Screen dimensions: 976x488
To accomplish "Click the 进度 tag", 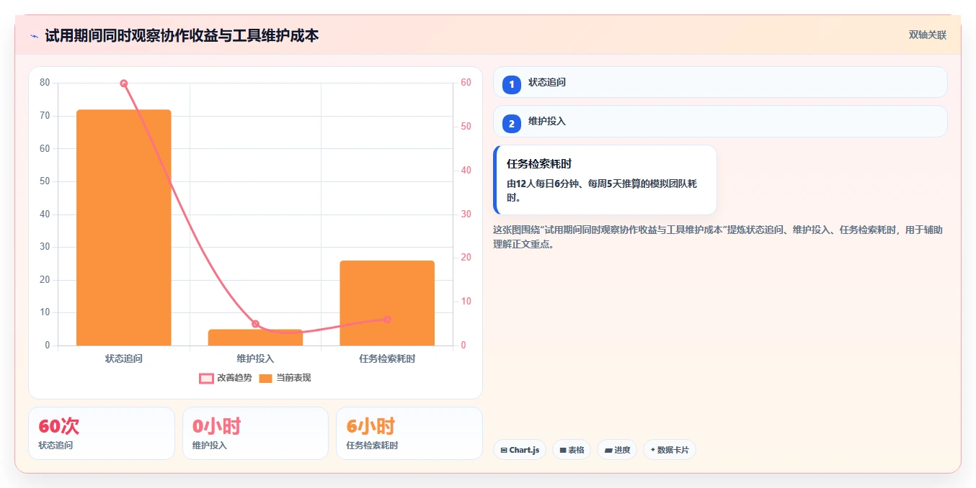I will click(x=617, y=450).
